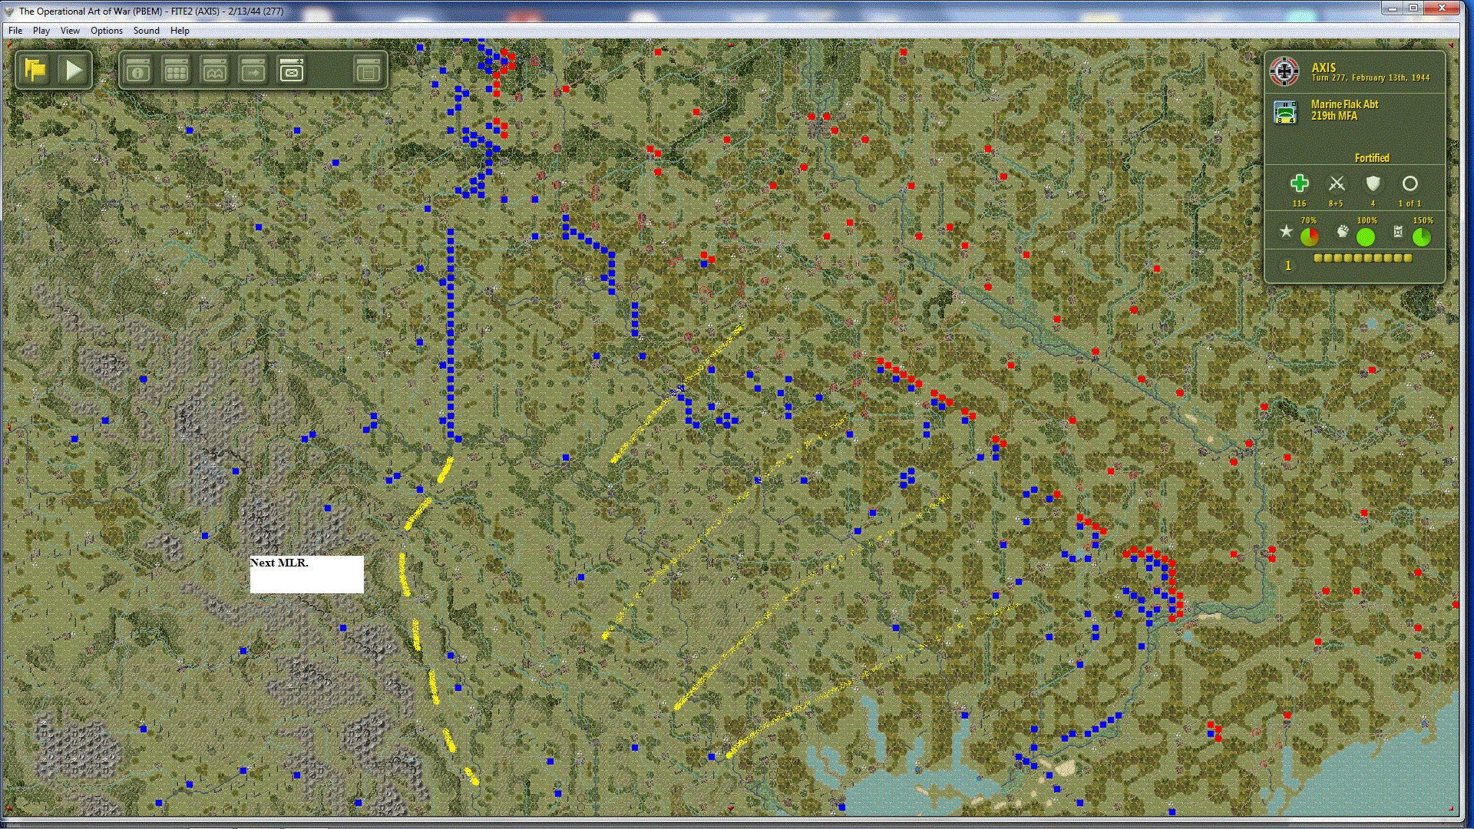Open the Options menu

click(x=107, y=31)
